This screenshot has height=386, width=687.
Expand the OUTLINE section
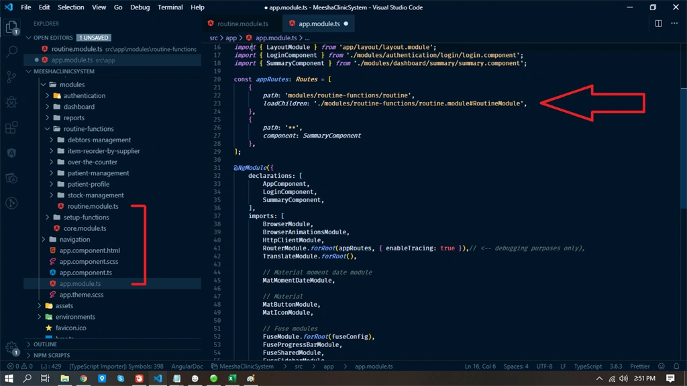tap(45, 344)
